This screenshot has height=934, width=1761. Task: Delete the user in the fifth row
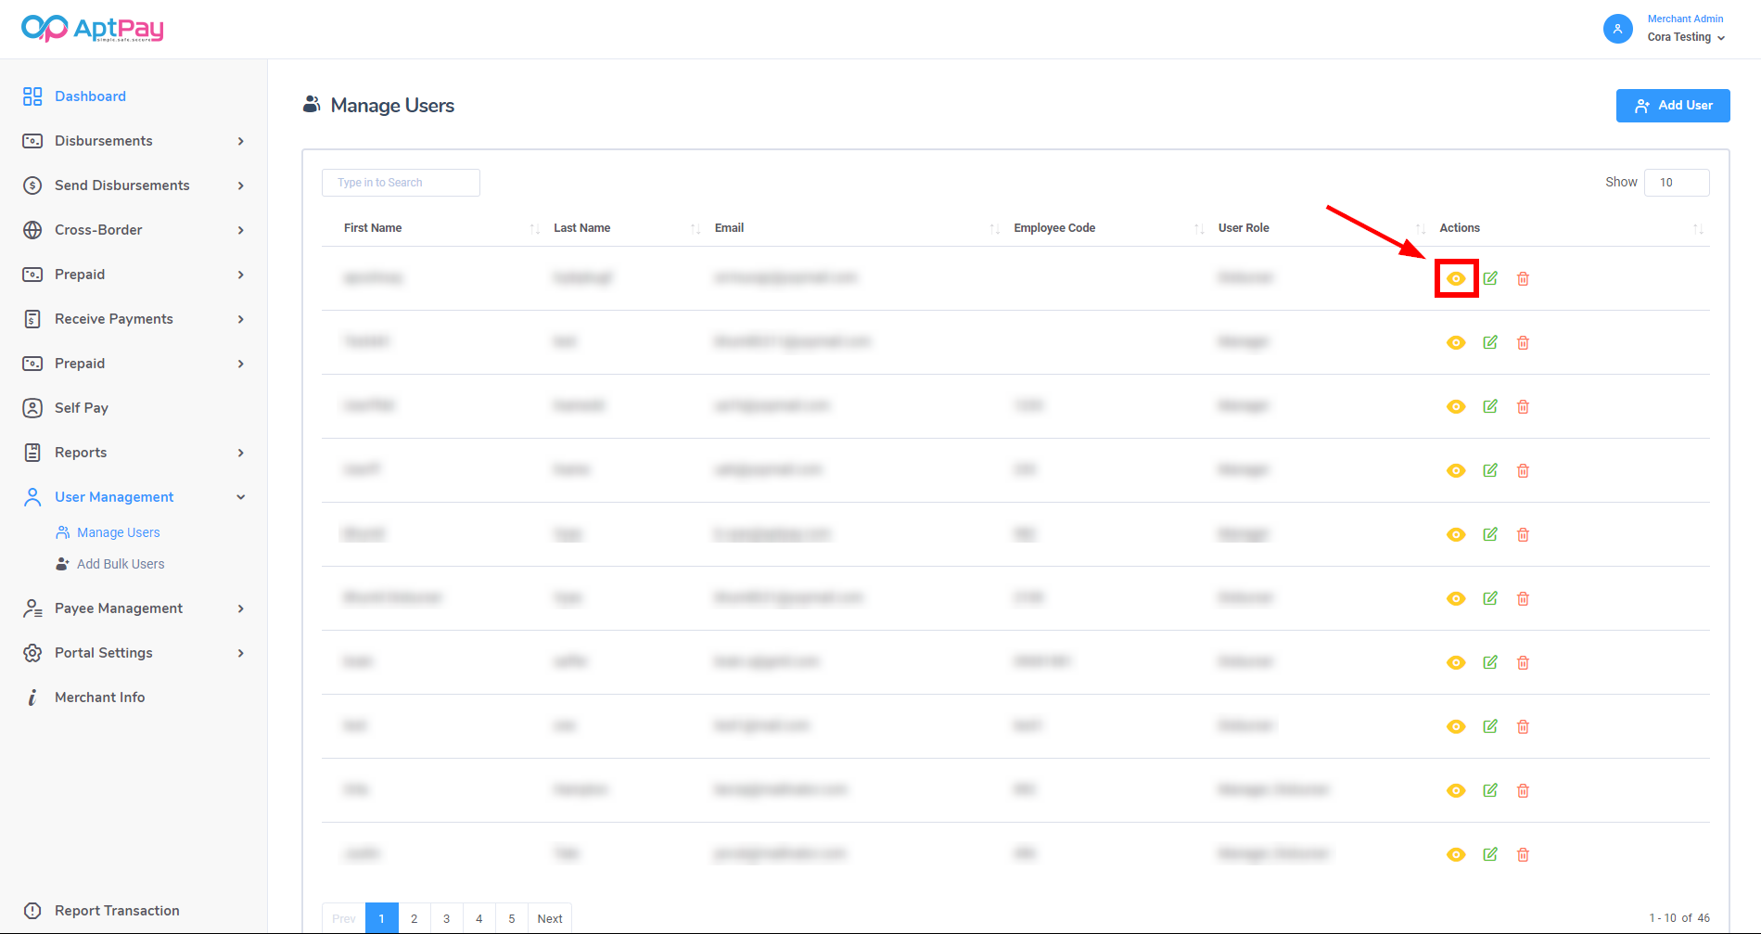pyautogui.click(x=1523, y=534)
